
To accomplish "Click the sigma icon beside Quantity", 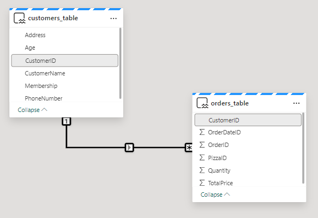I will tap(202, 170).
